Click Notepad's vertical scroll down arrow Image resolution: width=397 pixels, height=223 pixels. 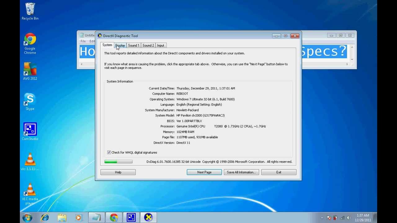tap(352, 59)
